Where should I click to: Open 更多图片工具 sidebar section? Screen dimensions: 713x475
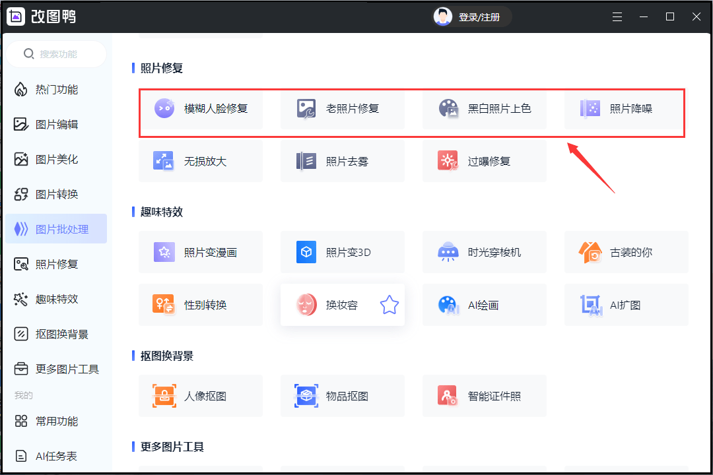(56, 369)
